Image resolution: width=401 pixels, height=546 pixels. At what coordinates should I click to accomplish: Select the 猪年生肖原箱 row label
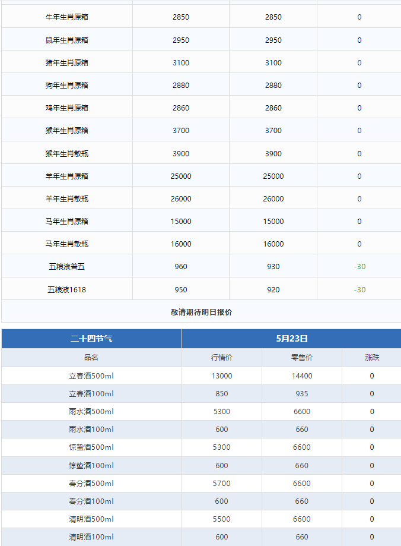point(67,62)
